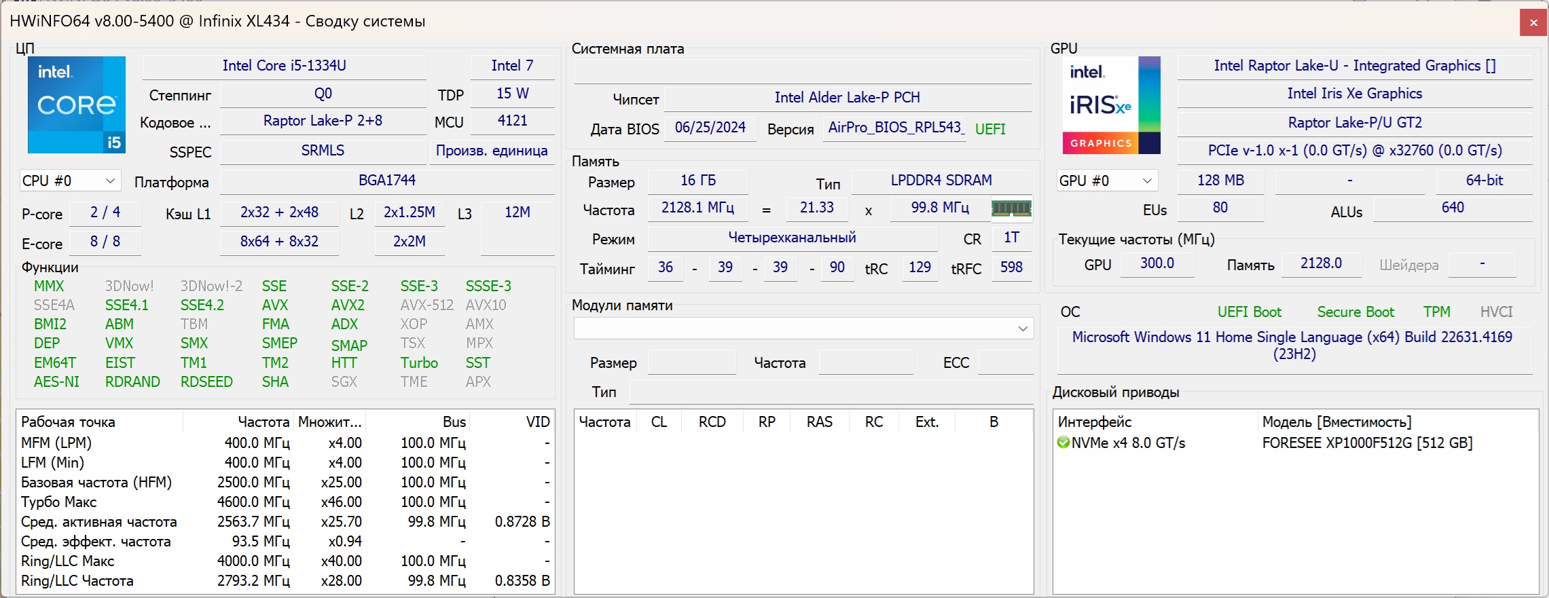Viewport: 1549px width, 598px height.
Task: Click the Intel Core i5 logo image
Action: pos(77,105)
